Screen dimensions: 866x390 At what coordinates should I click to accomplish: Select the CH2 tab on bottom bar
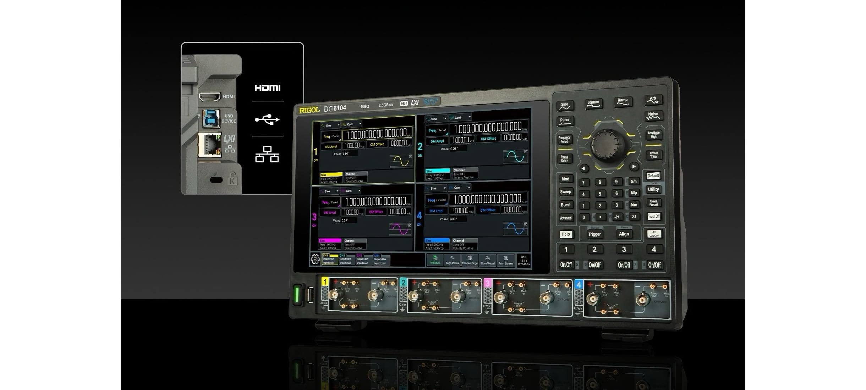[x=347, y=260]
